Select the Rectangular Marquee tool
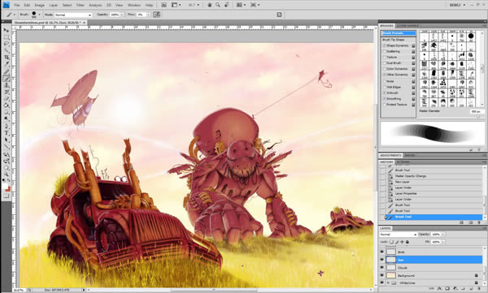Screen dimensions: 488x293 pos(6,37)
